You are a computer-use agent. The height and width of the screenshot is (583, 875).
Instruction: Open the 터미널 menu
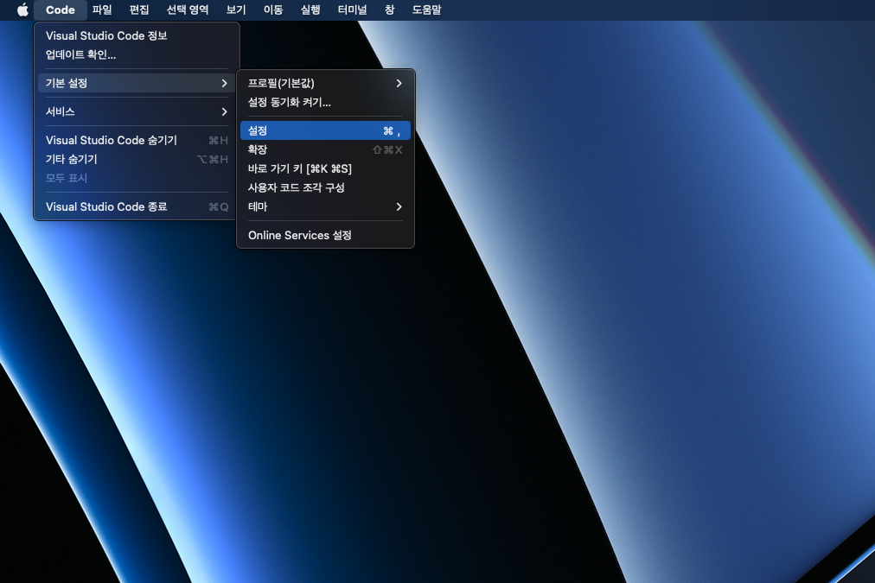[x=352, y=10]
